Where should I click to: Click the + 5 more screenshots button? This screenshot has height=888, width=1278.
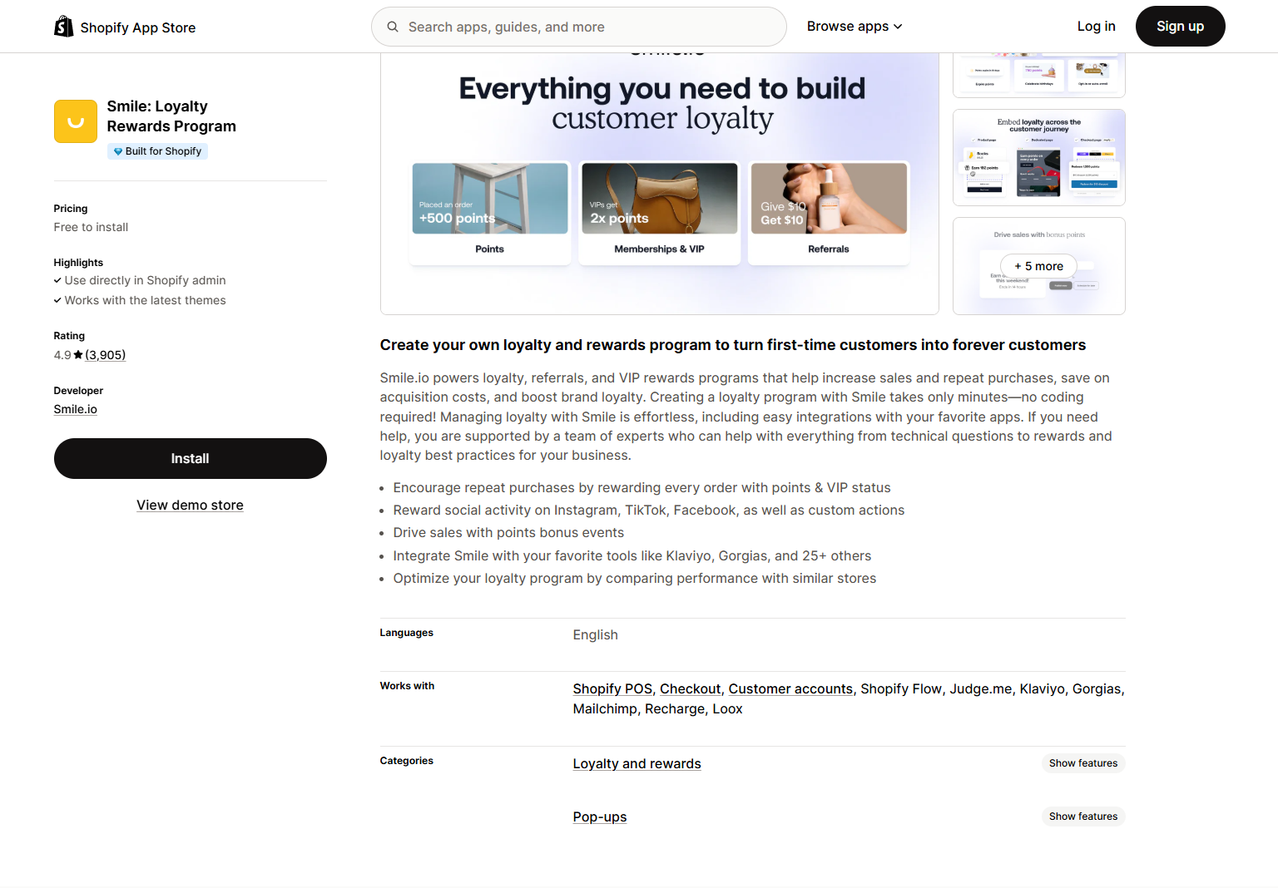pyautogui.click(x=1038, y=266)
